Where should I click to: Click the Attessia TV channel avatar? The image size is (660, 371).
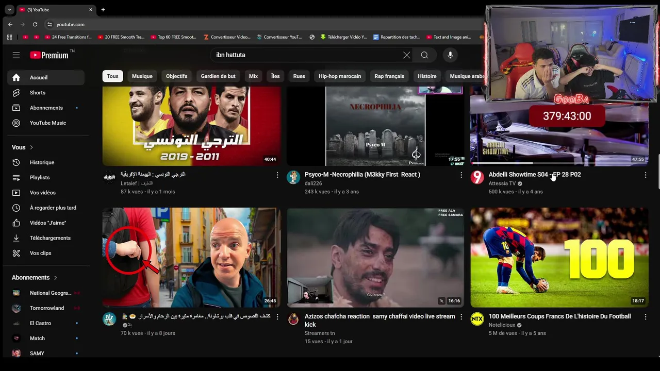pyautogui.click(x=477, y=177)
